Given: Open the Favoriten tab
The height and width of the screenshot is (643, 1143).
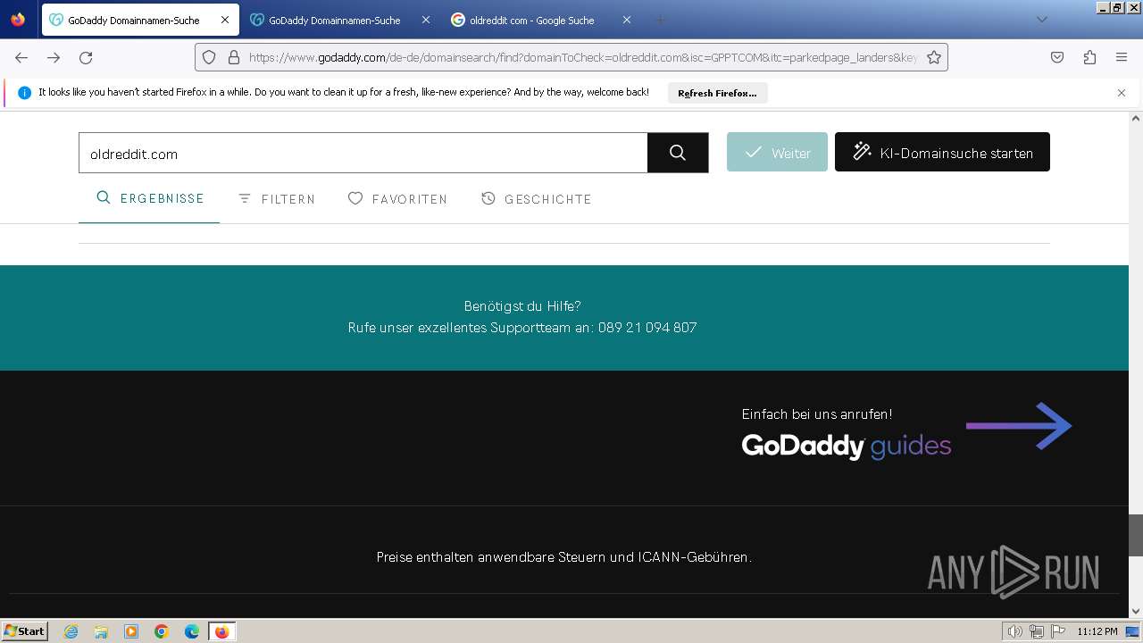Looking at the screenshot, I should (x=397, y=198).
